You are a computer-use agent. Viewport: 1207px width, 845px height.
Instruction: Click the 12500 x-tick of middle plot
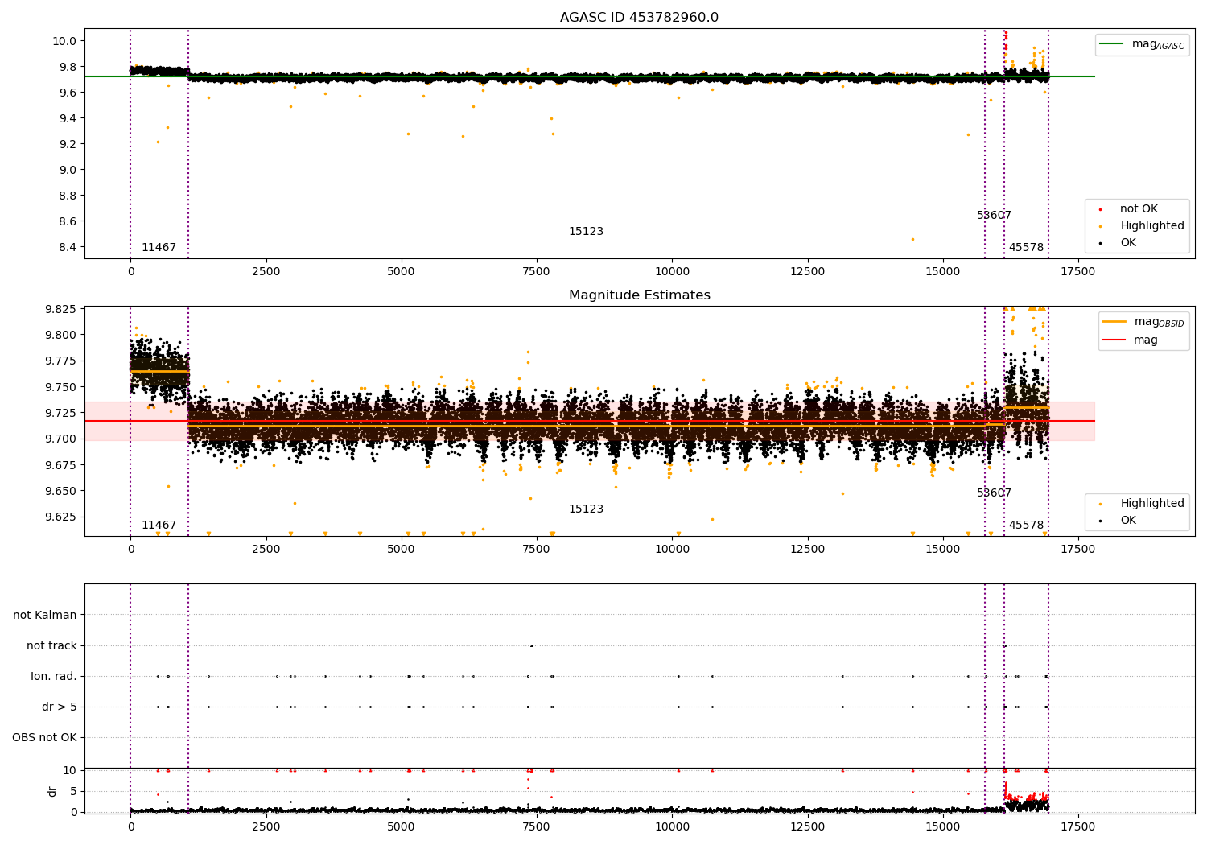pos(807,550)
